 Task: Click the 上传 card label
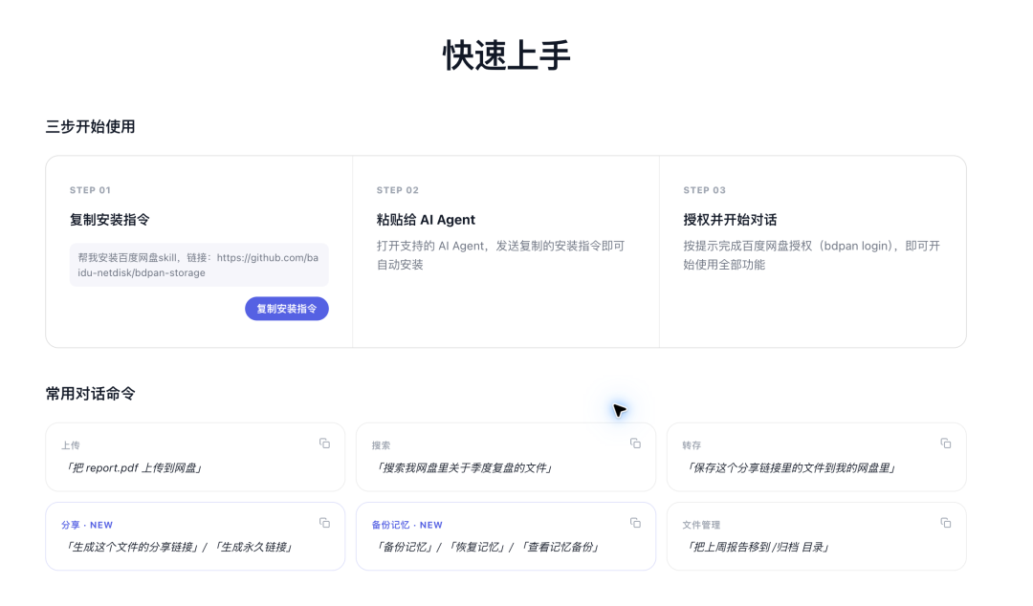tap(71, 445)
